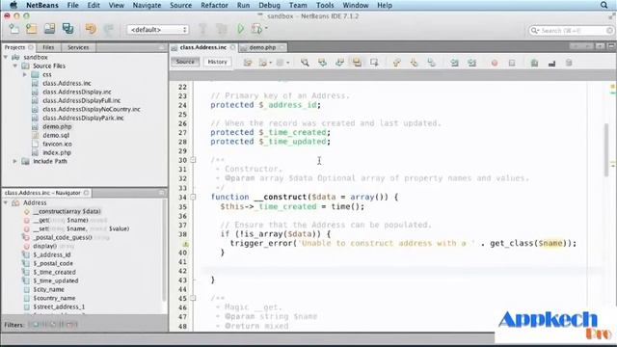Click the Navigator vertical scrollbar
Viewport: 617px width, 347px height.
(164, 251)
